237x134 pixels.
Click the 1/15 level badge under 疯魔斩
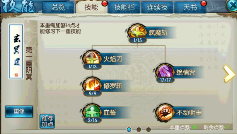[x=138, y=40]
